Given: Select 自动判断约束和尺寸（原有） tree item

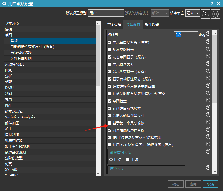Looking at the screenshot, I should (32, 47).
